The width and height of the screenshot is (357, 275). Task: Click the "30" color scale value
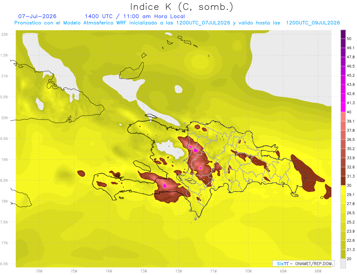point(350,185)
